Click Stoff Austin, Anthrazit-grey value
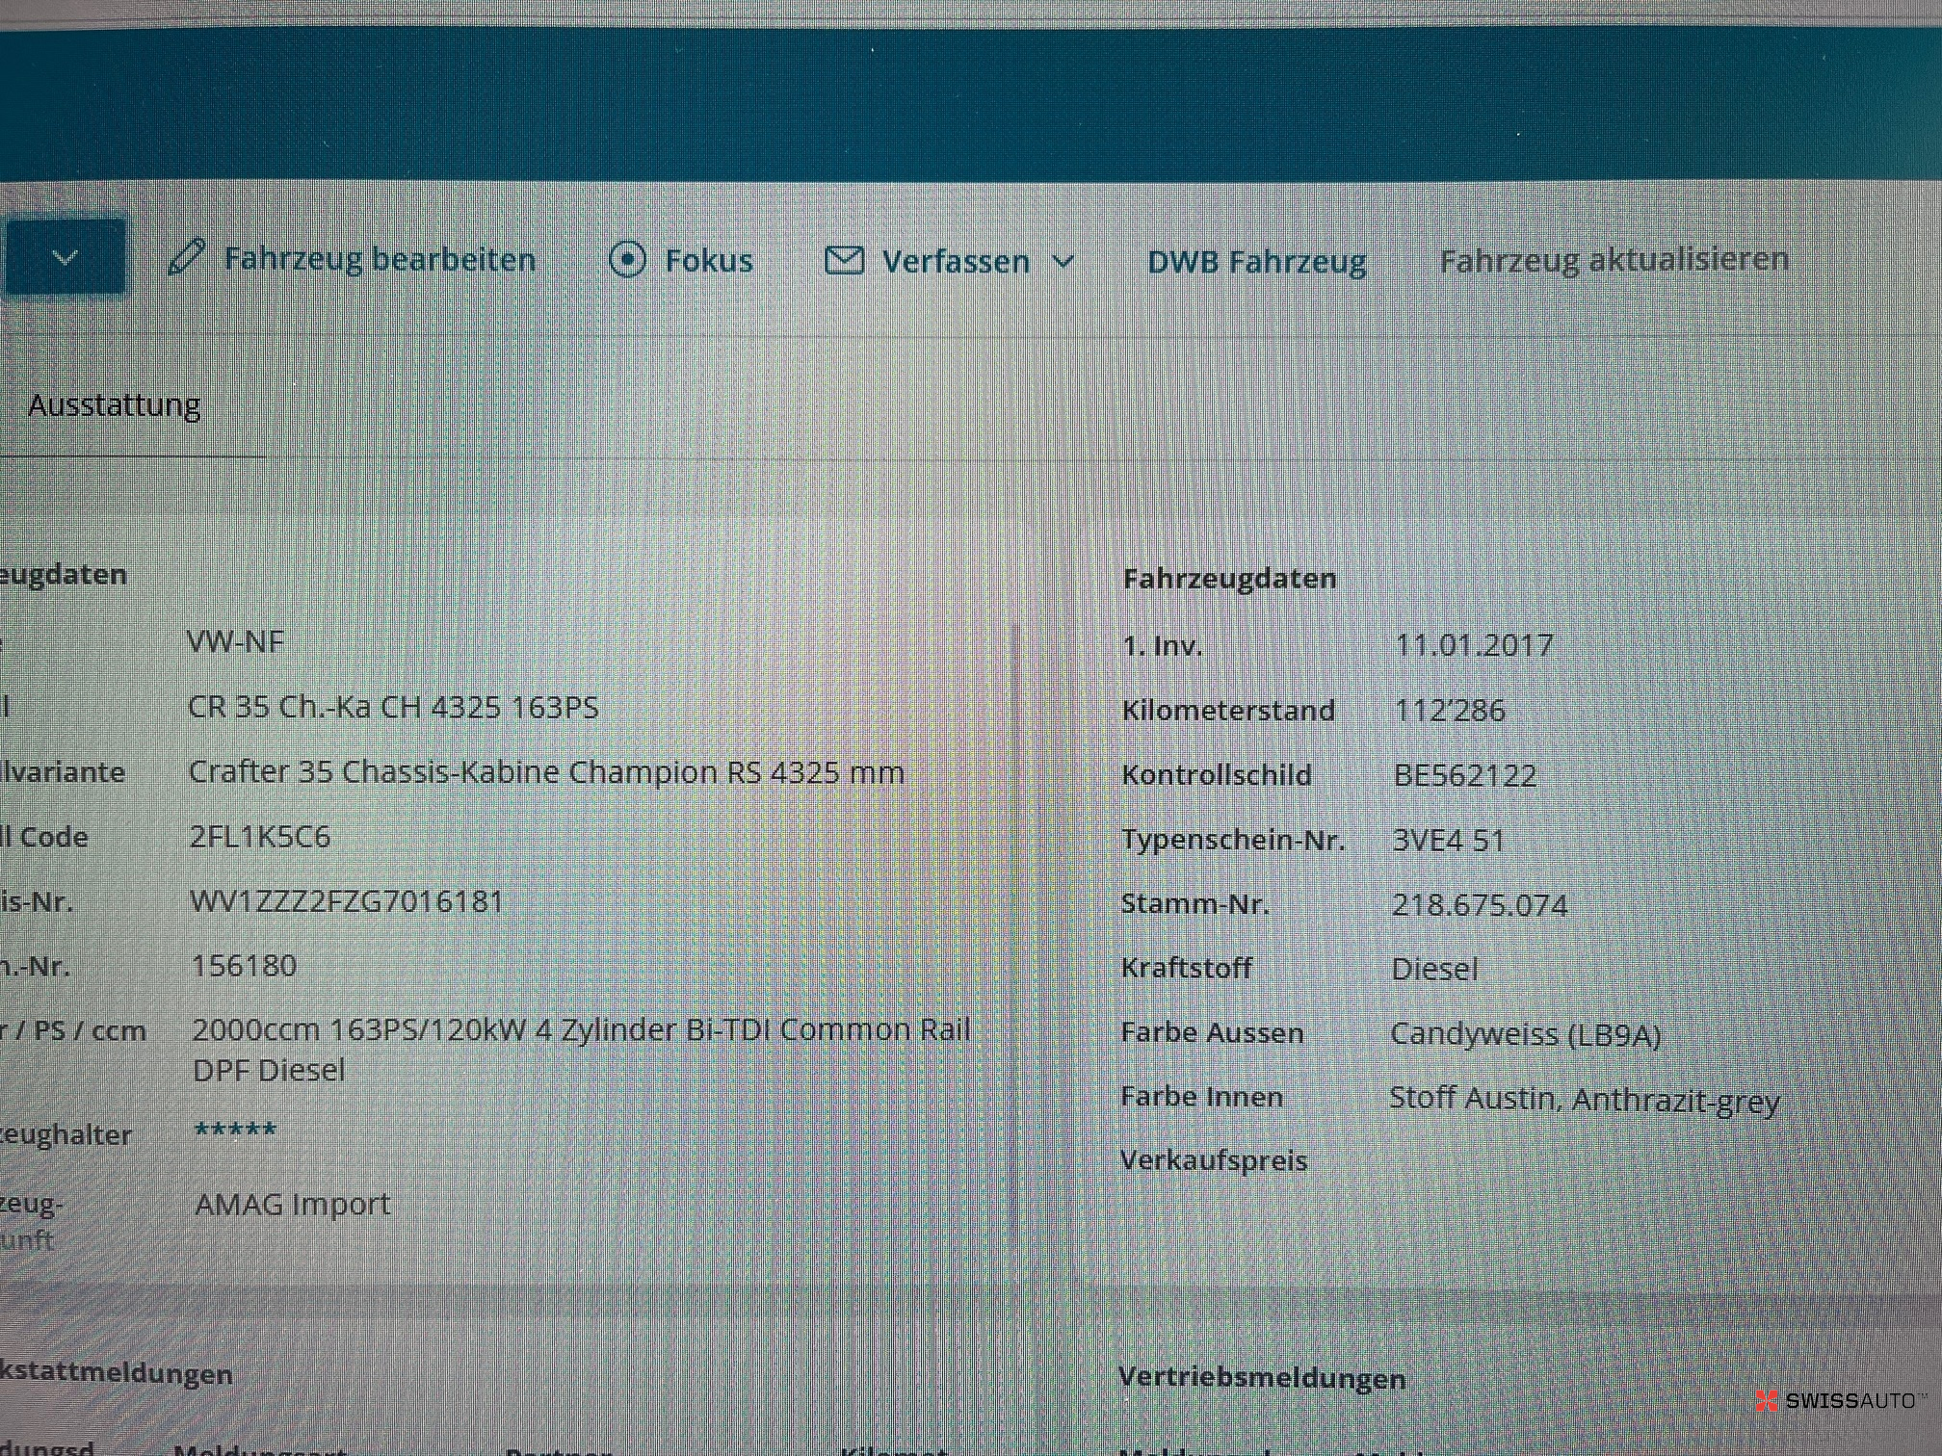This screenshot has width=1942, height=1456. coord(1585,1099)
